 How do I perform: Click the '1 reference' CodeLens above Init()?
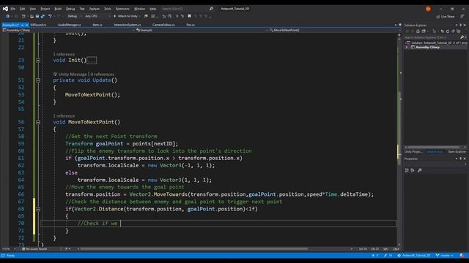tap(64, 54)
